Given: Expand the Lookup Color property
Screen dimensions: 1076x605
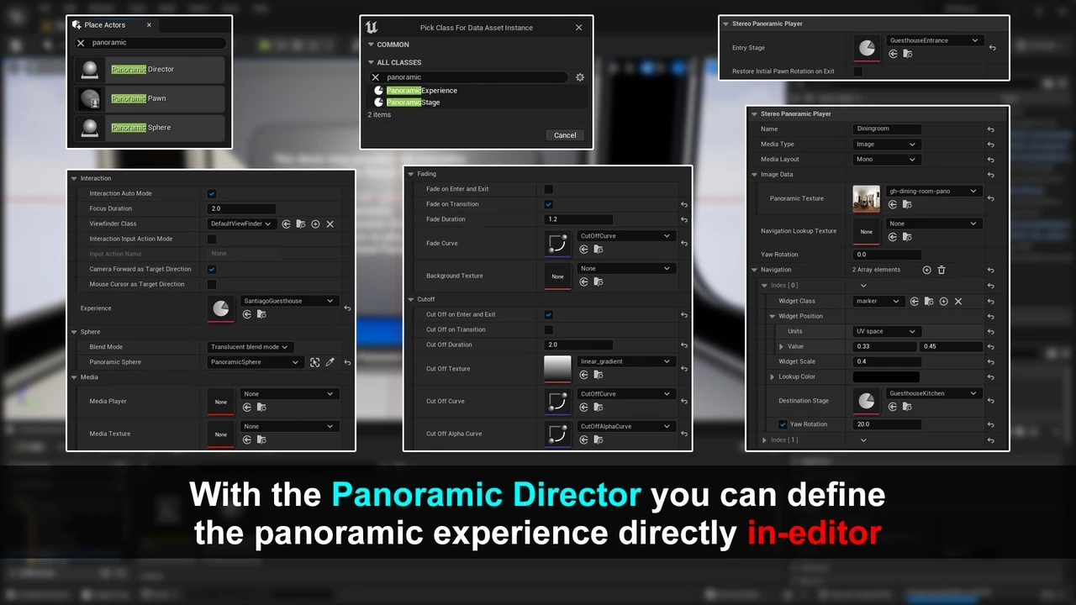Looking at the screenshot, I should (x=773, y=377).
